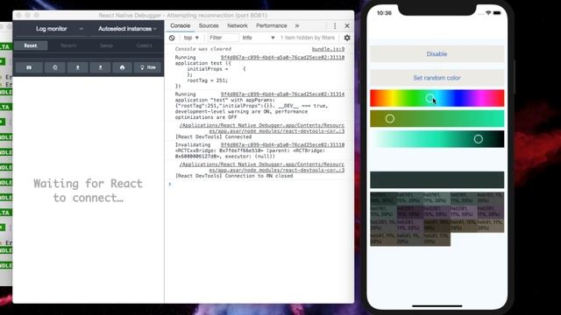Viewport: 561px width, 315px height.
Task: Open the bundle.js:9 source link
Action: pos(328,49)
